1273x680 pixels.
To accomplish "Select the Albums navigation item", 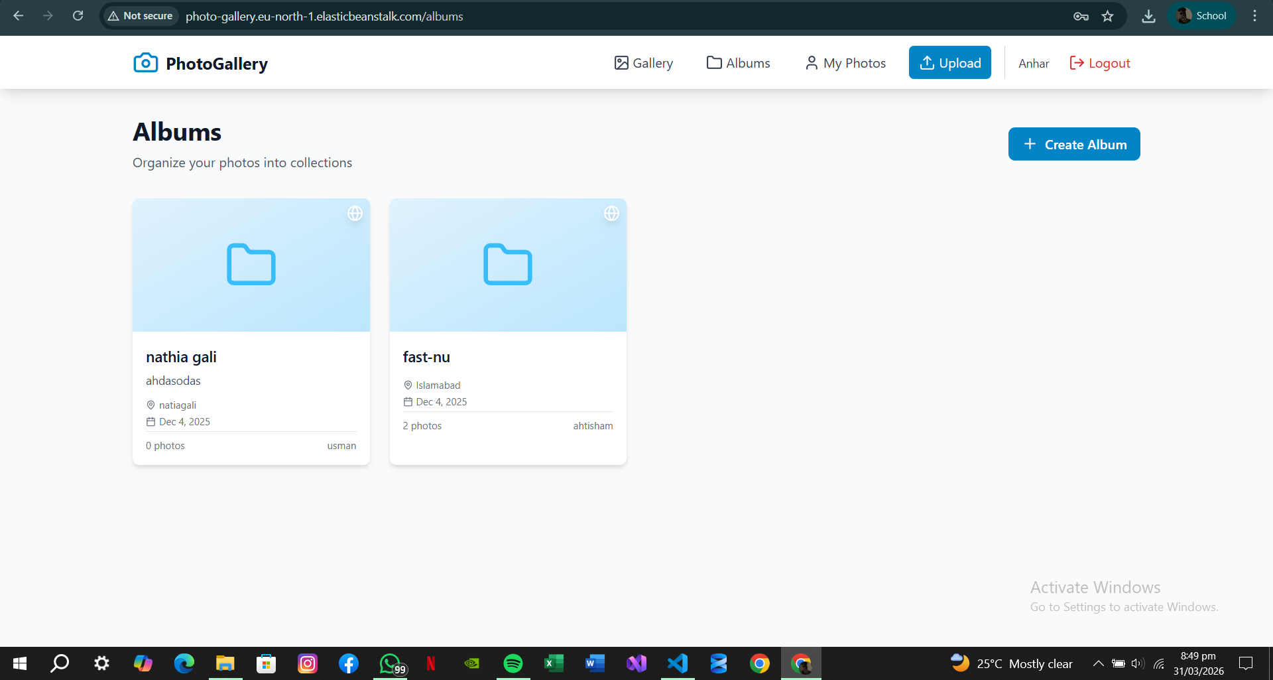I will click(x=738, y=63).
